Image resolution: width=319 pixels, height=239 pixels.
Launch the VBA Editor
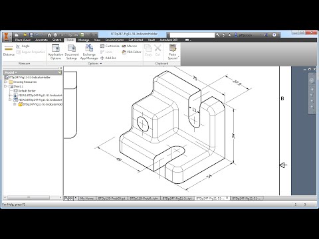(132, 52)
